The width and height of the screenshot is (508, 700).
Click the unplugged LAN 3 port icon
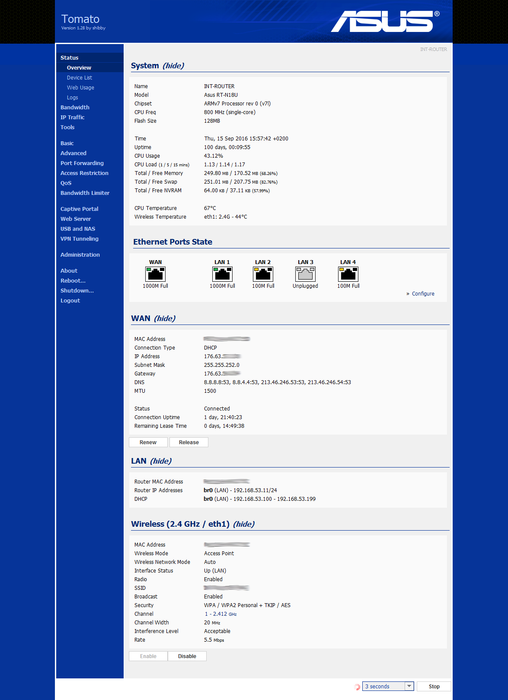pos(305,274)
